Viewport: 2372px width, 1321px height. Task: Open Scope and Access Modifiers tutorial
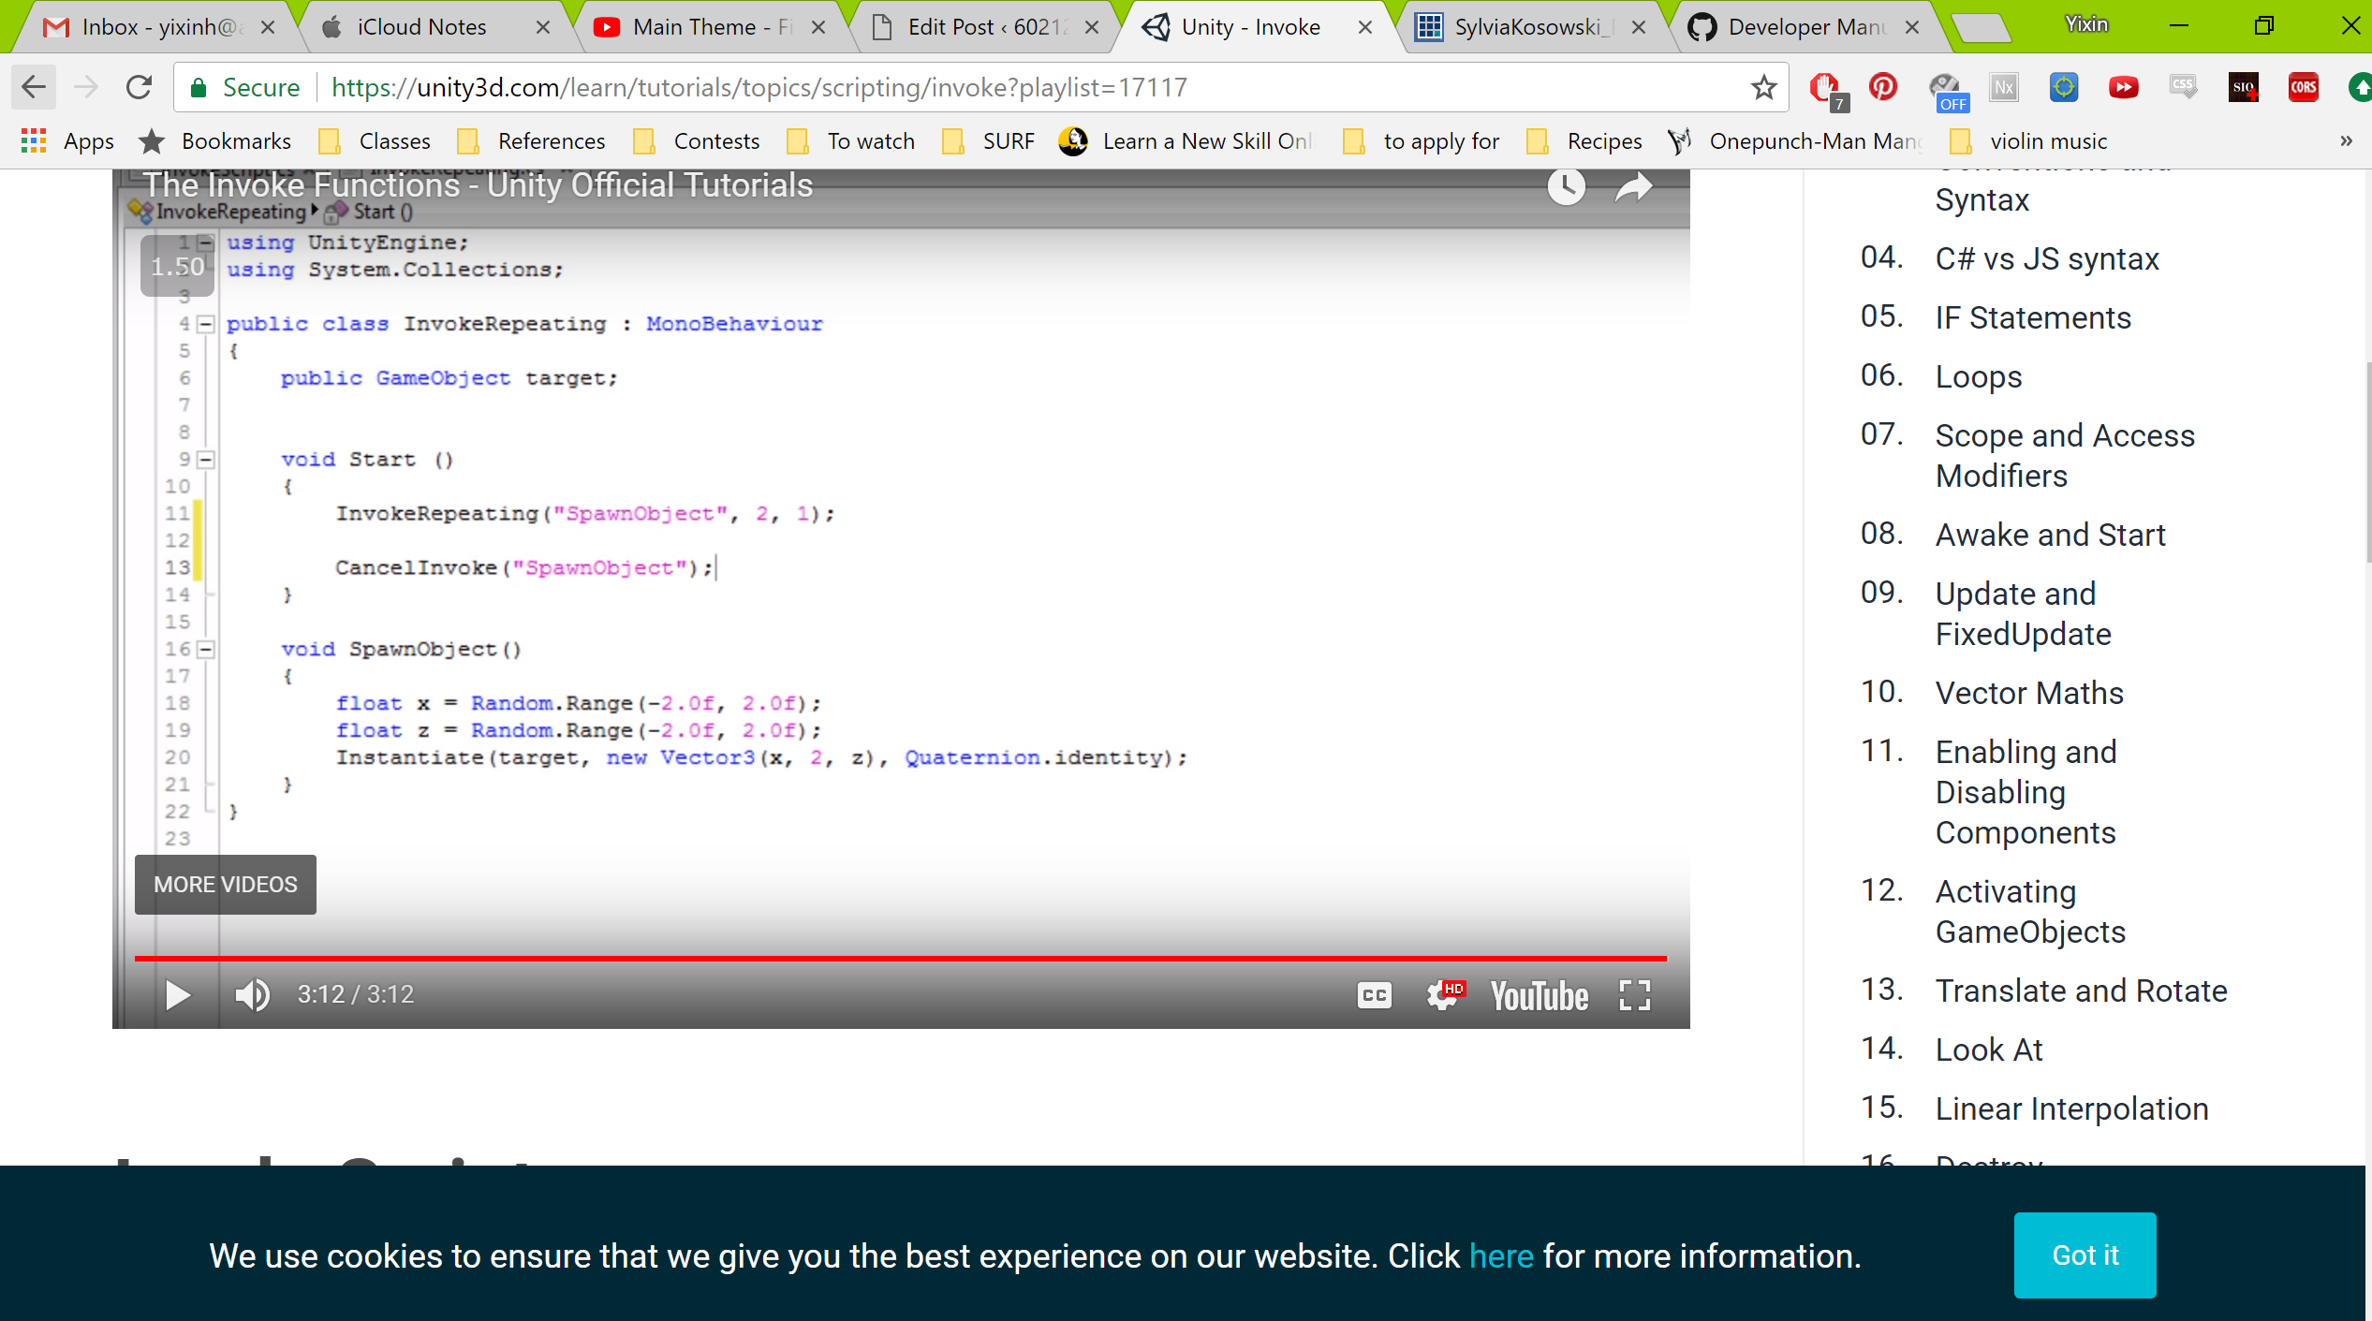point(2065,455)
